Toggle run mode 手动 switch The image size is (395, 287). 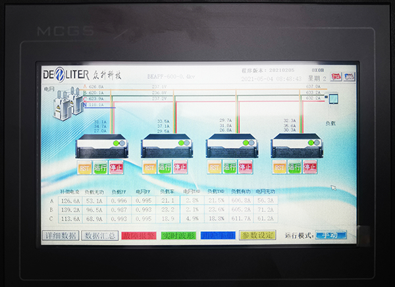[330, 235]
